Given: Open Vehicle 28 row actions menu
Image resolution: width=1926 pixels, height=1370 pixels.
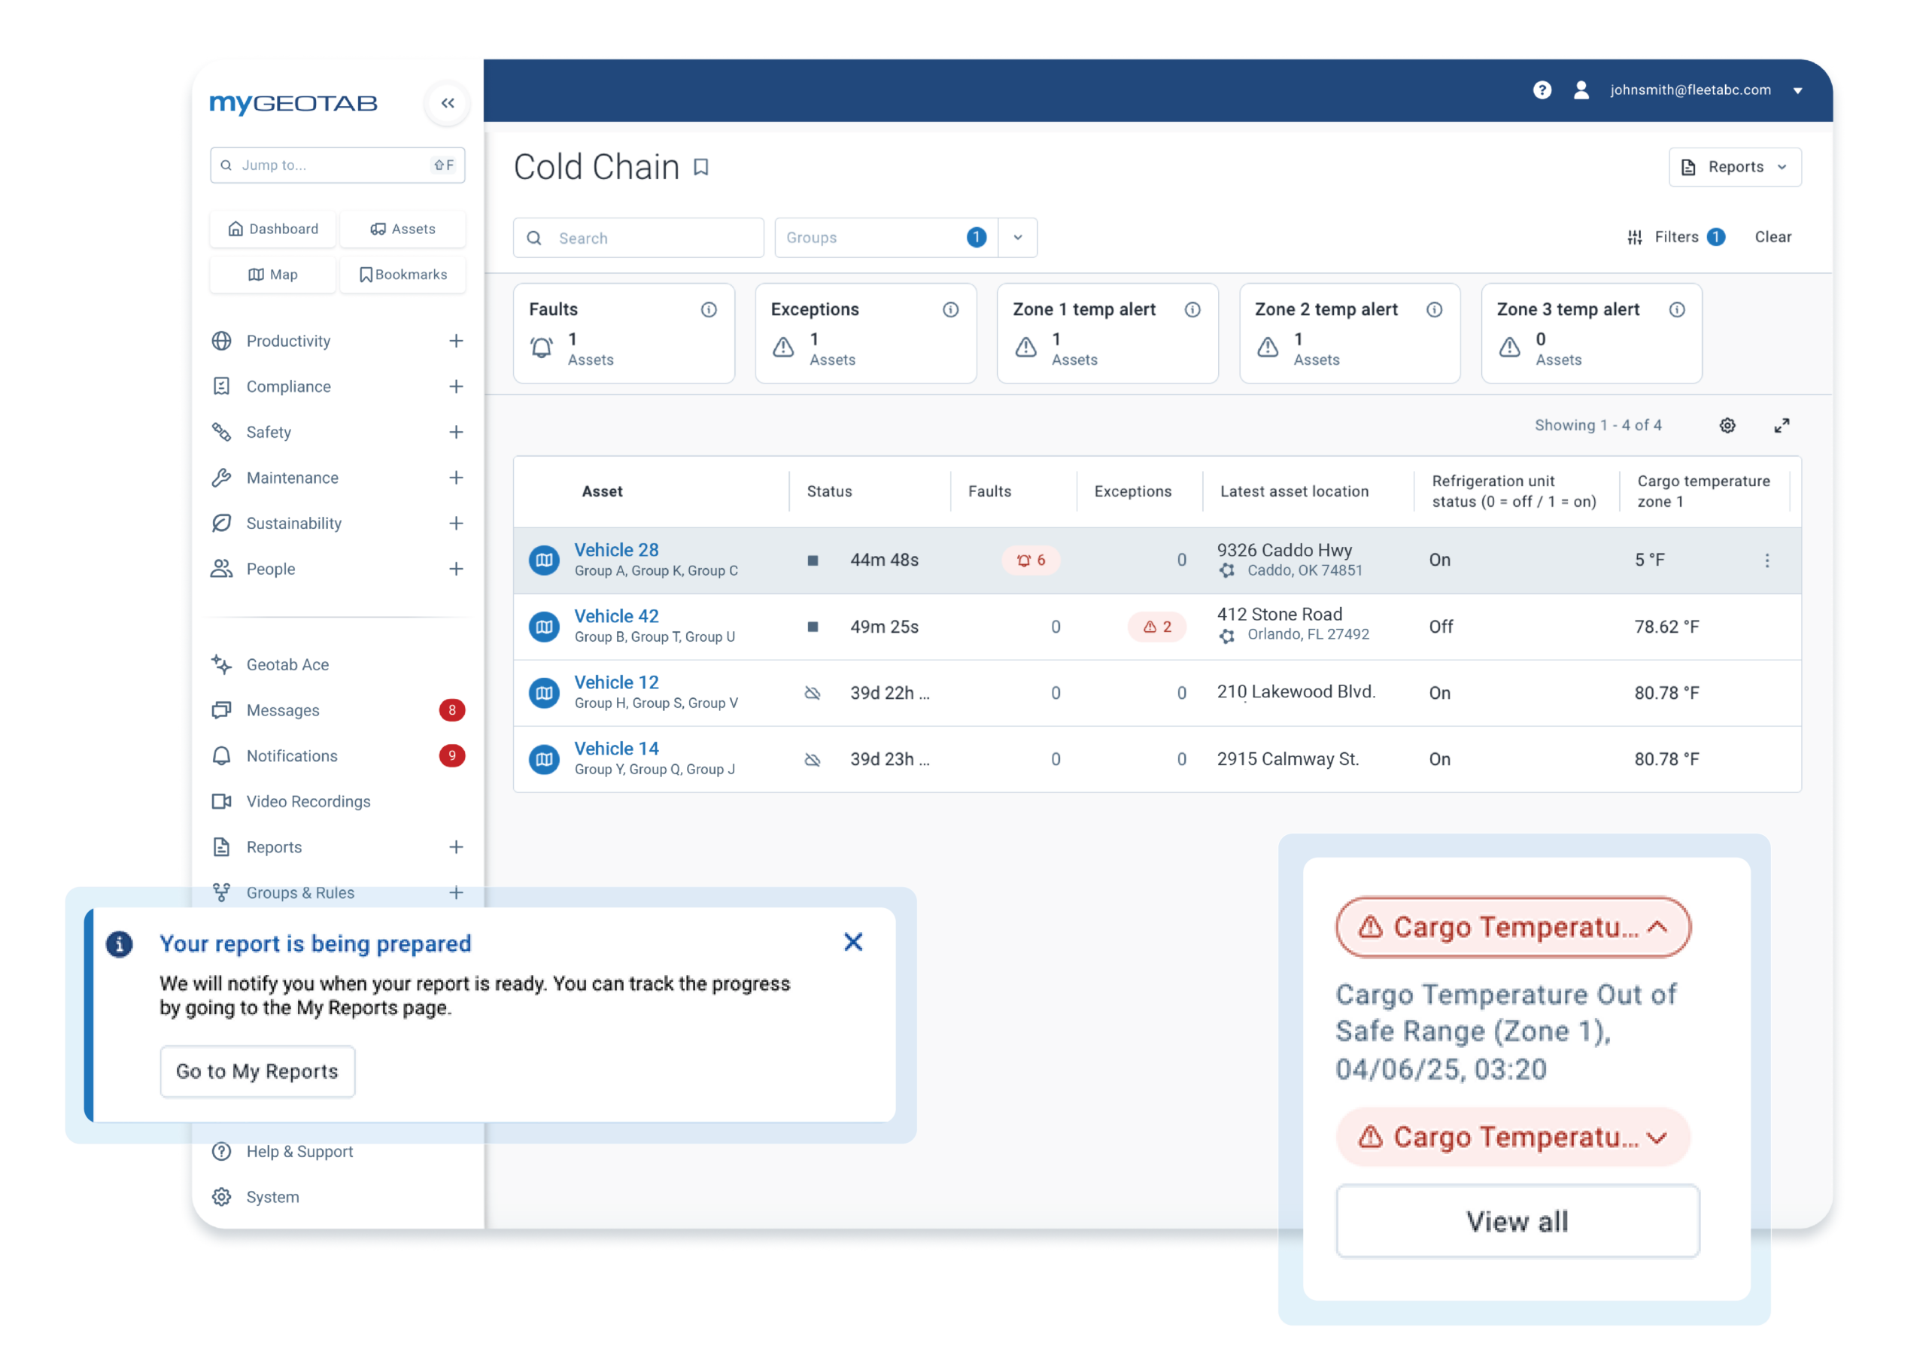Looking at the screenshot, I should [1767, 560].
